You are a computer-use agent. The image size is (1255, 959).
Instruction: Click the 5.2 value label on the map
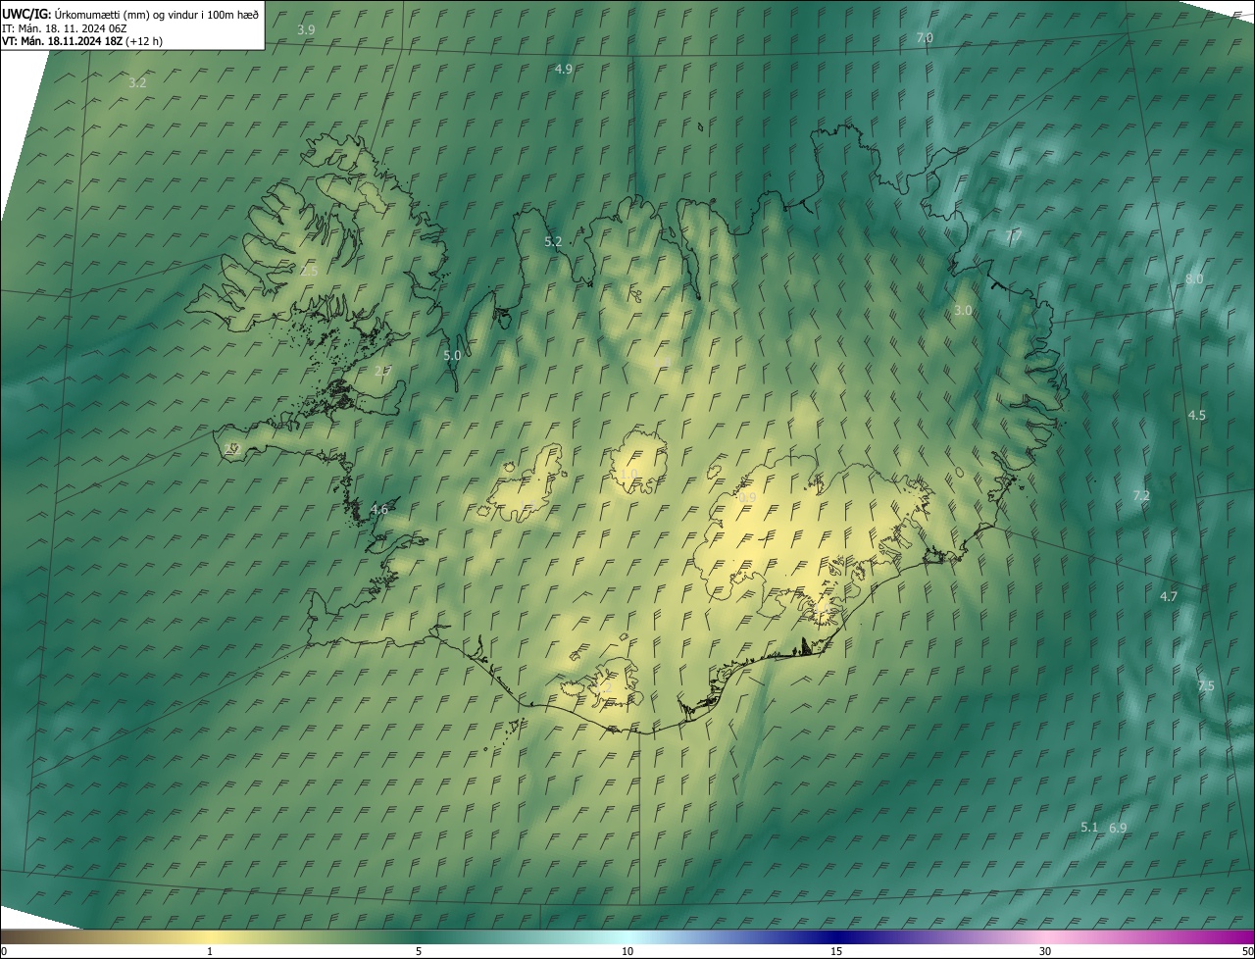click(553, 241)
